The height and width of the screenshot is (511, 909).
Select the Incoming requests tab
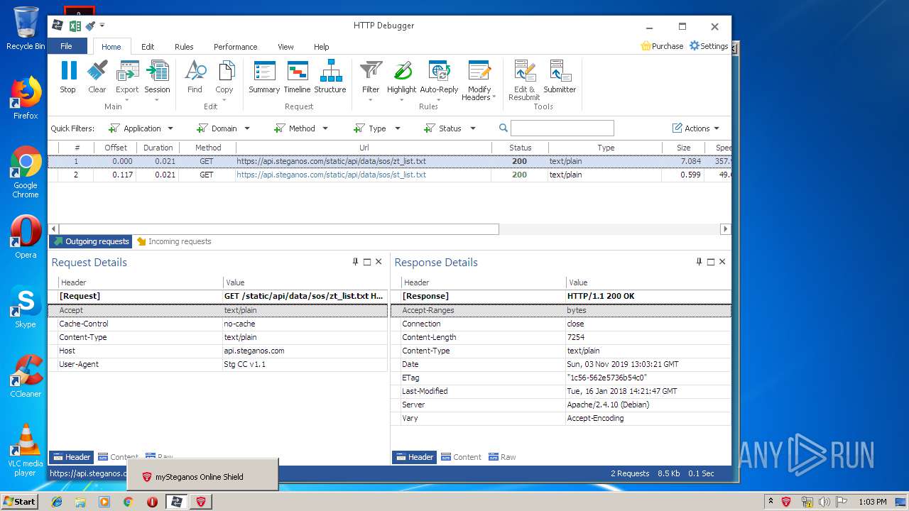point(174,241)
